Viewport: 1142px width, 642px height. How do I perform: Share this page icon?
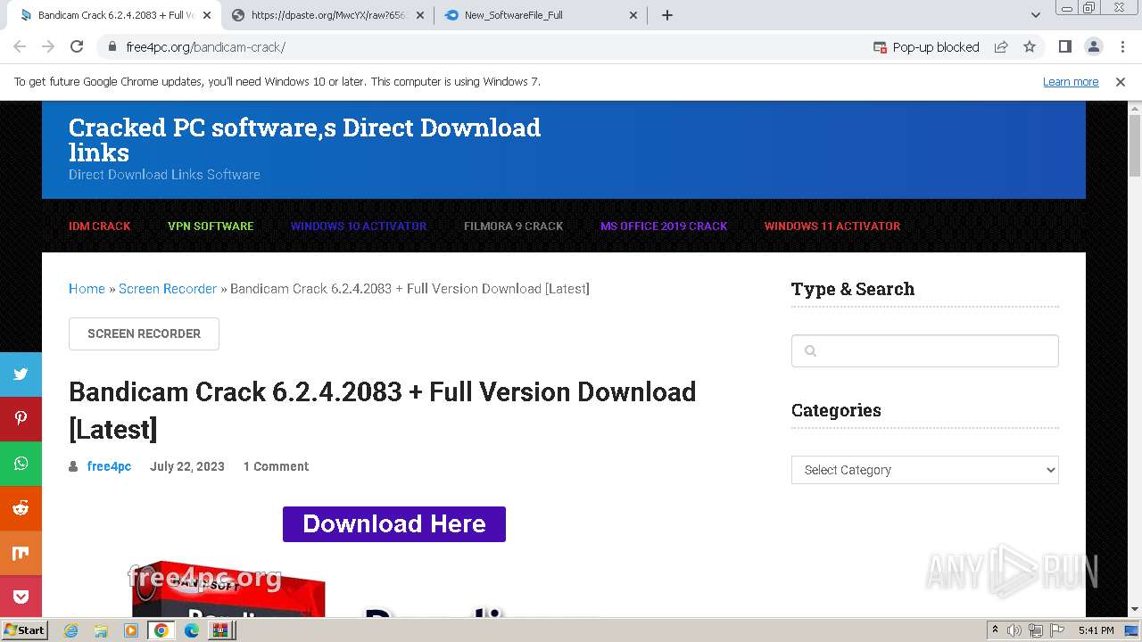pos(1001,47)
